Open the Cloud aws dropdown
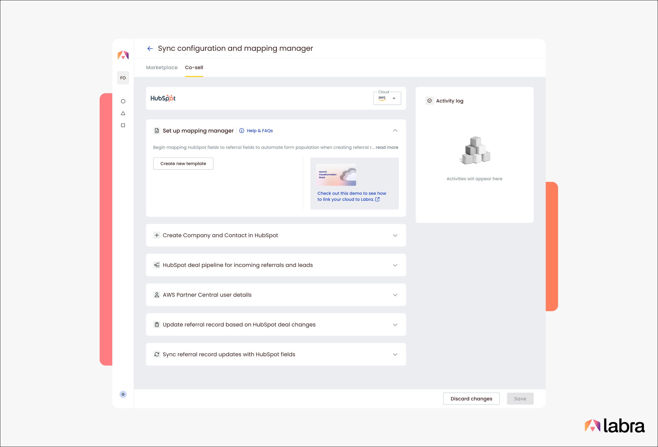Image resolution: width=658 pixels, height=447 pixels. [x=387, y=98]
